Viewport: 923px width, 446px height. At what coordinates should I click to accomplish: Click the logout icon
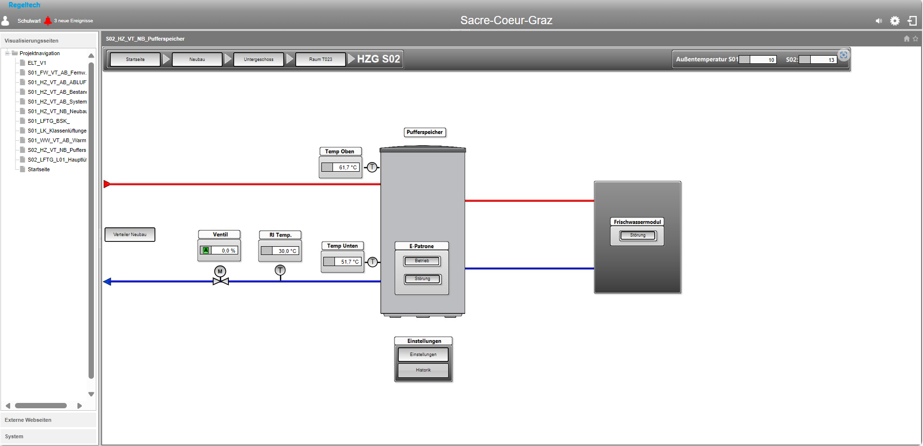pyautogui.click(x=912, y=21)
